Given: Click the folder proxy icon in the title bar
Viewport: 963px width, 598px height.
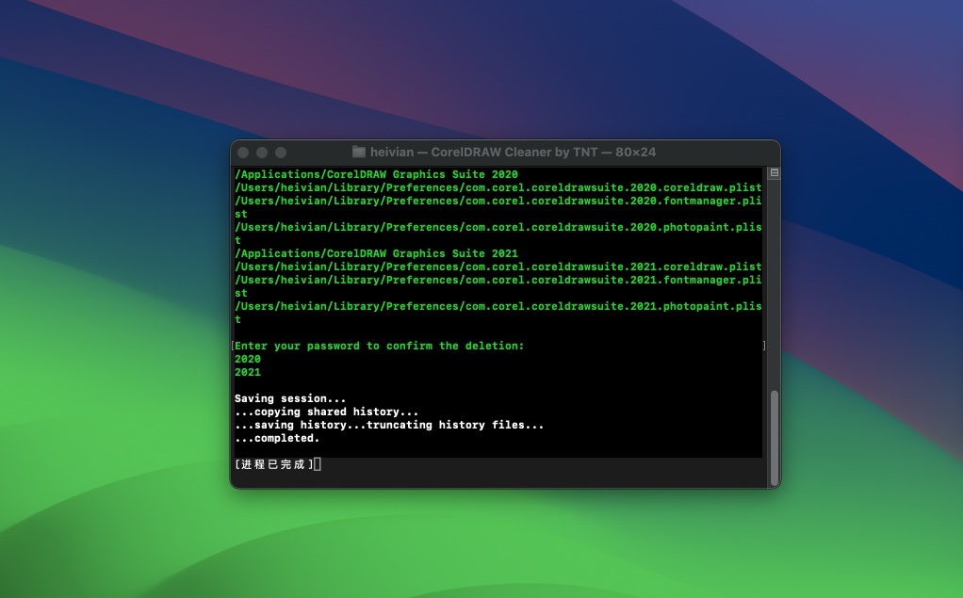Looking at the screenshot, I should pyautogui.click(x=359, y=152).
